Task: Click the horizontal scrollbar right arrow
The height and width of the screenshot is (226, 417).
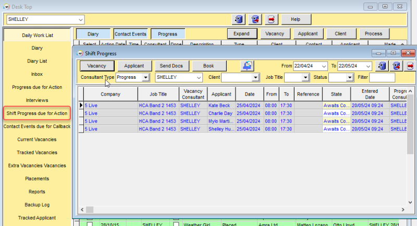Action: (x=403, y=209)
